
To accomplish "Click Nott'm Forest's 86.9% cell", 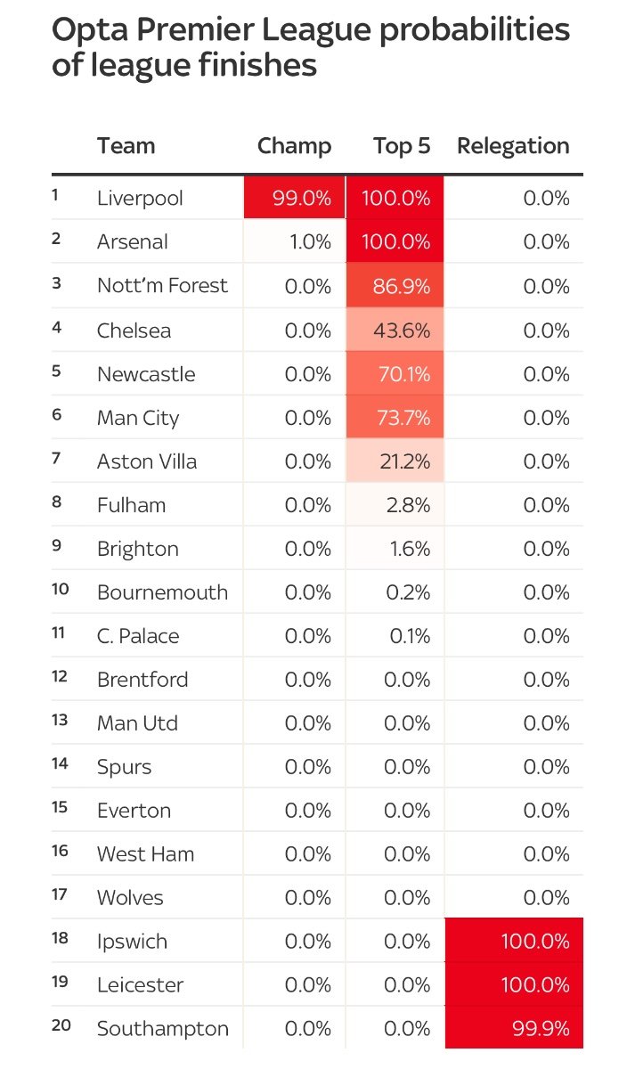I will coord(395,286).
